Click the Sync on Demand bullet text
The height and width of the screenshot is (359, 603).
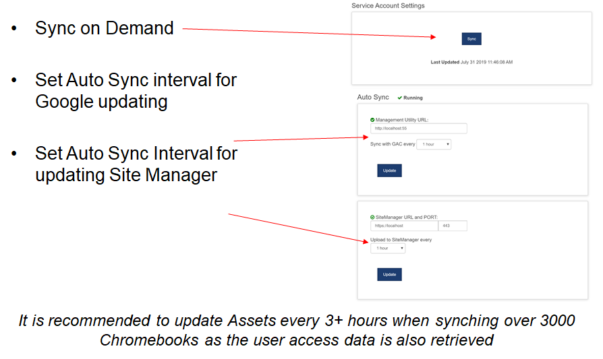click(x=104, y=28)
